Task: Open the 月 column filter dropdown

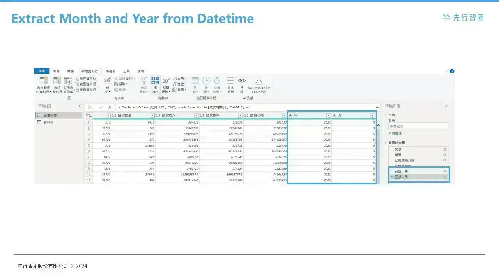Action: (x=373, y=115)
